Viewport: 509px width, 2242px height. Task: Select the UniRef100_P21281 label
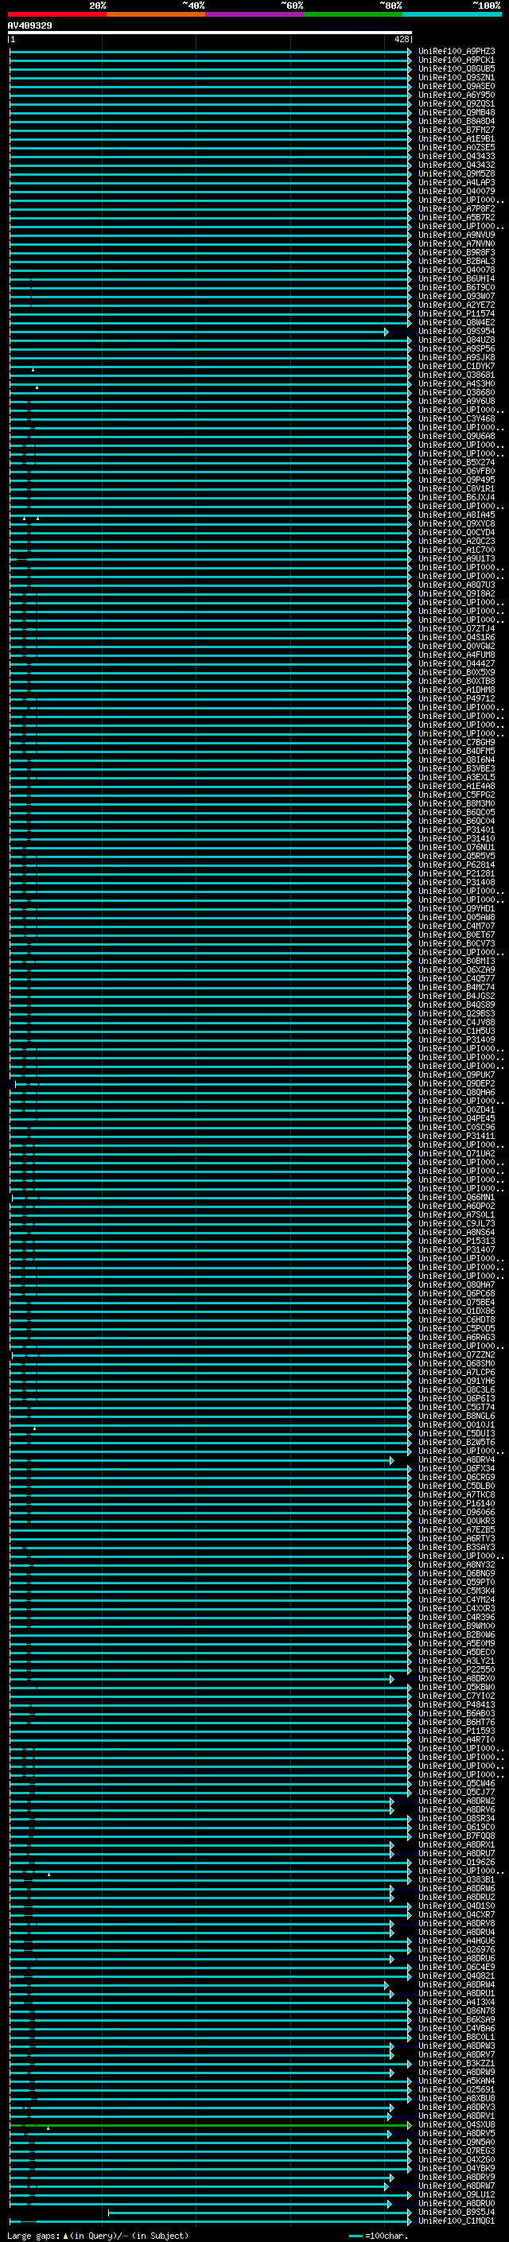tap(456, 874)
